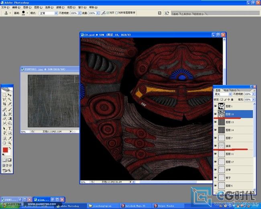Open the 编辑(E) menu
Viewport: 261px width, 209px height.
(x=16, y=7)
